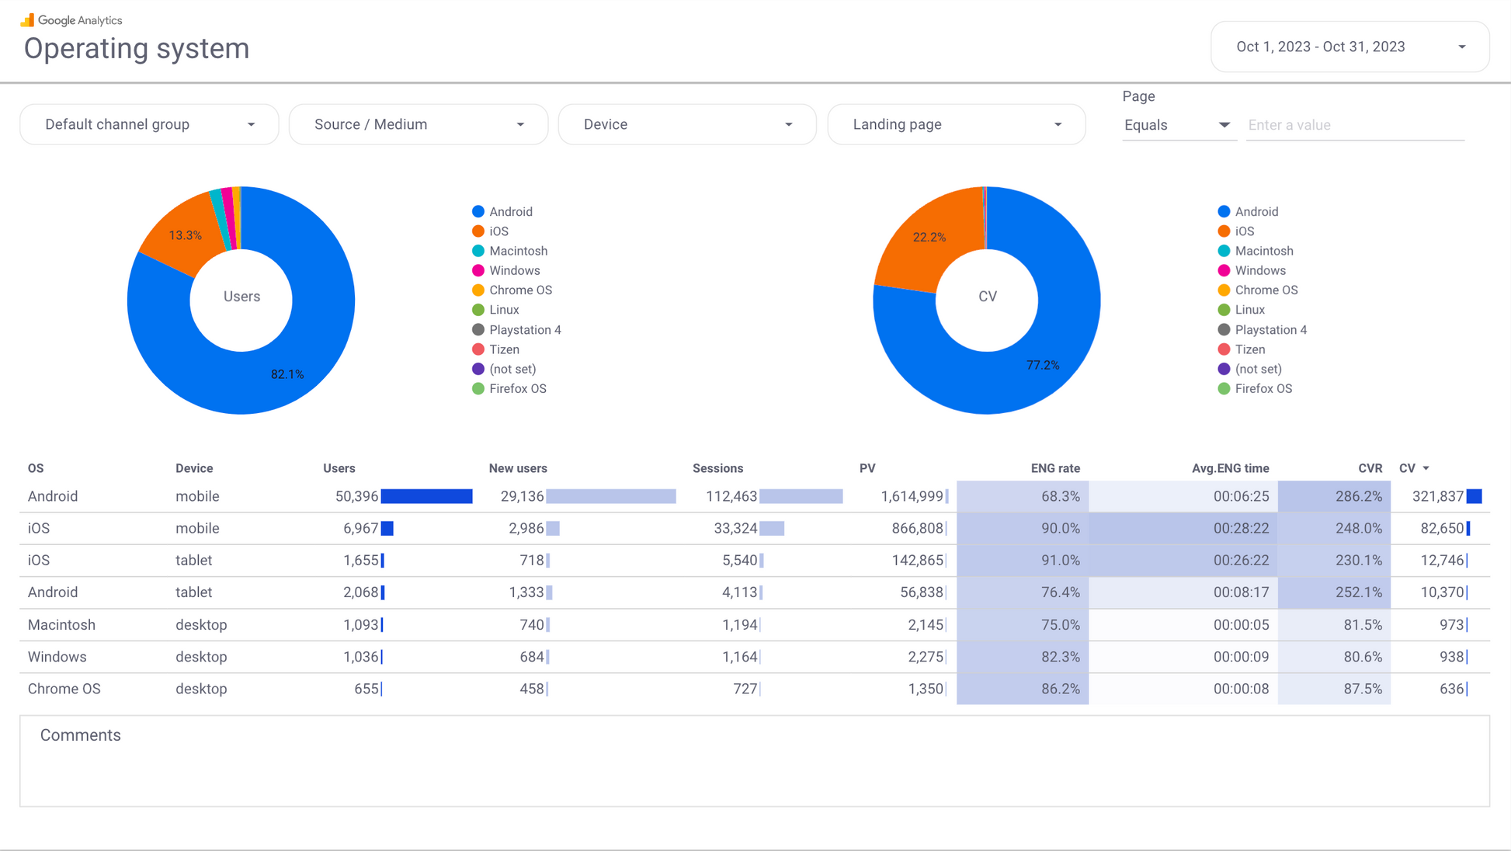Open the date range picker
Viewport: 1511px width, 851px height.
click(1349, 47)
